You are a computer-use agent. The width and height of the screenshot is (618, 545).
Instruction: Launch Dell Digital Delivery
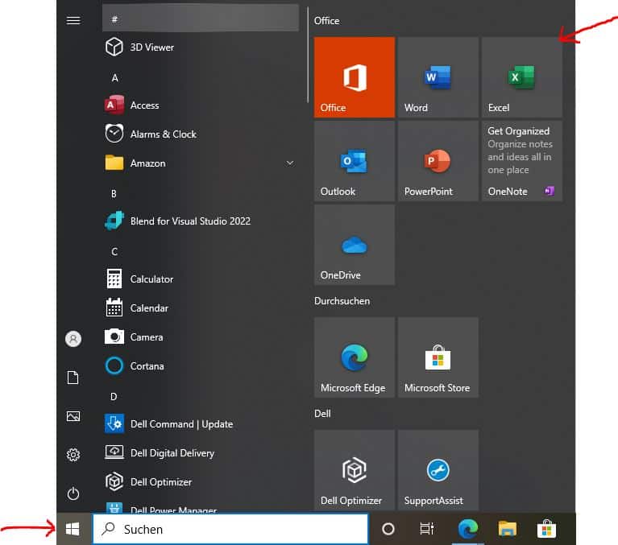tap(200, 453)
